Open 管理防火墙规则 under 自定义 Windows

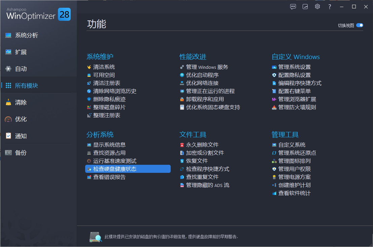click(298, 107)
